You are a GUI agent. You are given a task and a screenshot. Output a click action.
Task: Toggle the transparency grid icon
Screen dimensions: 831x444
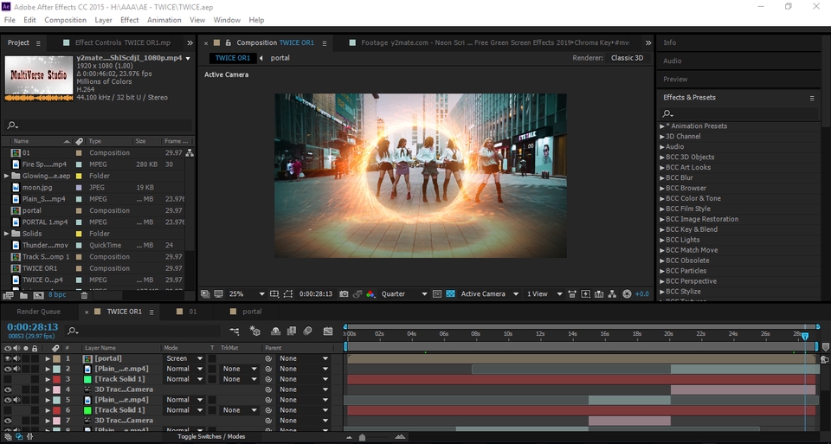coord(450,294)
